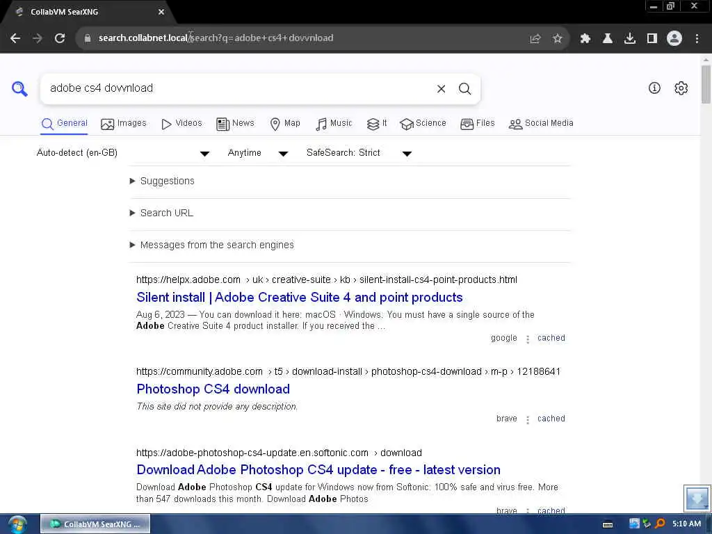Reload the page with refresh icon
Screen dimensions: 712x534
tap(60, 38)
